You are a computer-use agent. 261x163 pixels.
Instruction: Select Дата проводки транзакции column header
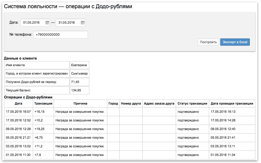[232, 103]
